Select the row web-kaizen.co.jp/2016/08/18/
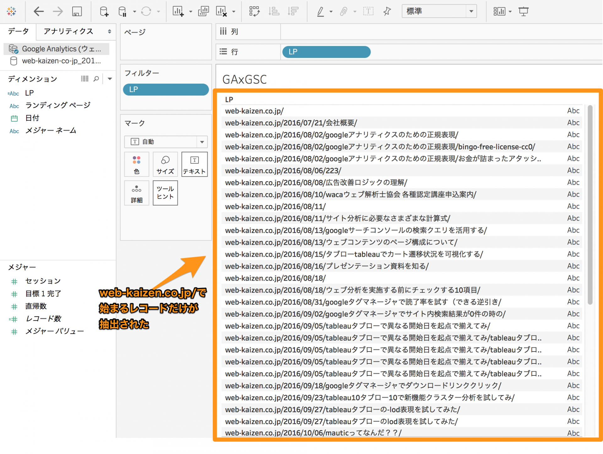 (x=402, y=278)
